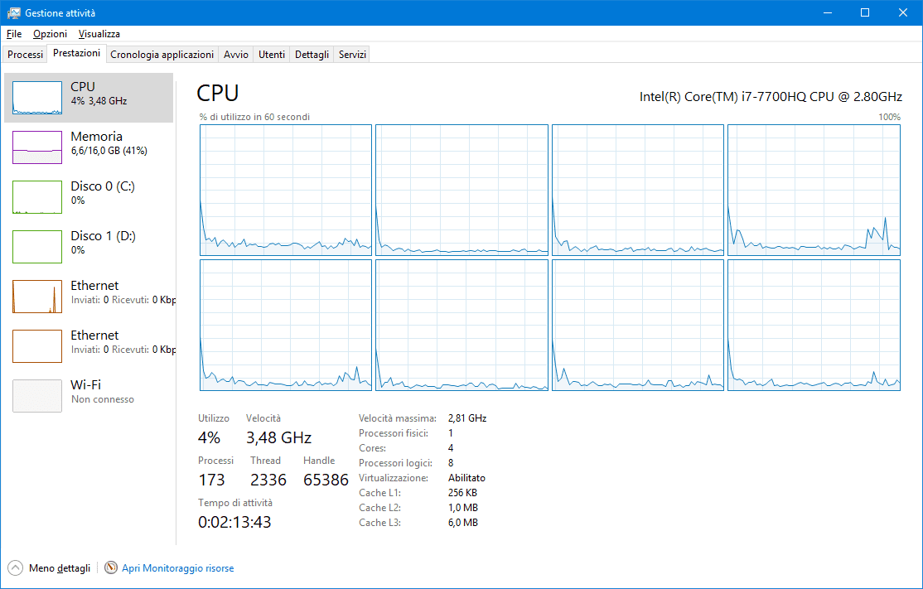923x589 pixels.
Task: Open the Utenti tab
Action: (x=272, y=55)
